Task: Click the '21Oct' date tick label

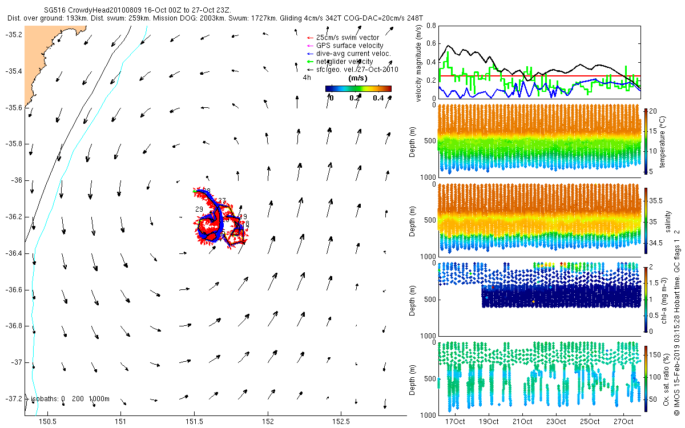Action: pos(523,422)
